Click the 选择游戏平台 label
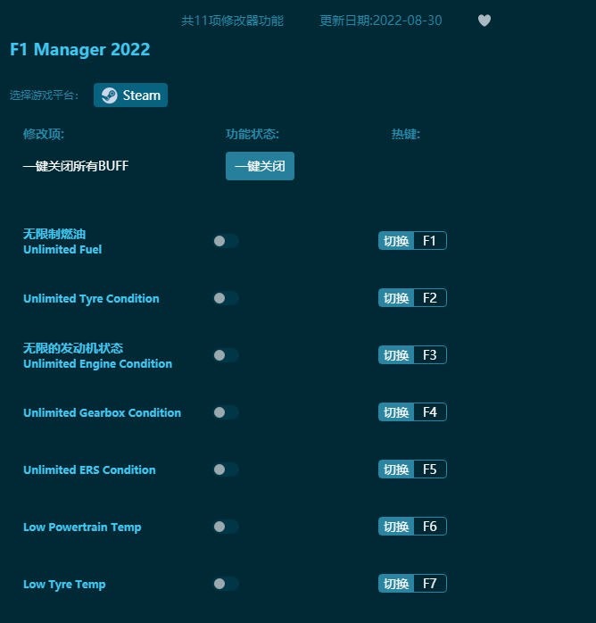Viewport: 596px width, 623px height. (44, 96)
